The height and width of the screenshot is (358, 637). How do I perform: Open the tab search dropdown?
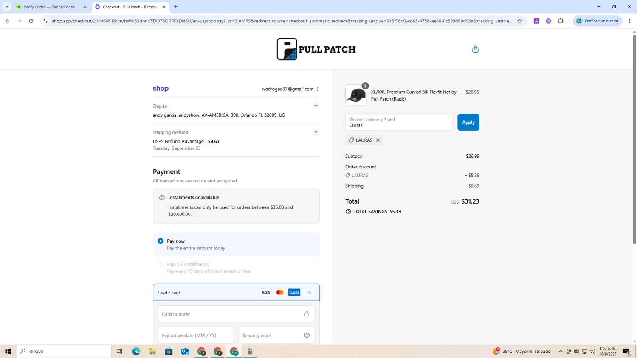tap(6, 7)
